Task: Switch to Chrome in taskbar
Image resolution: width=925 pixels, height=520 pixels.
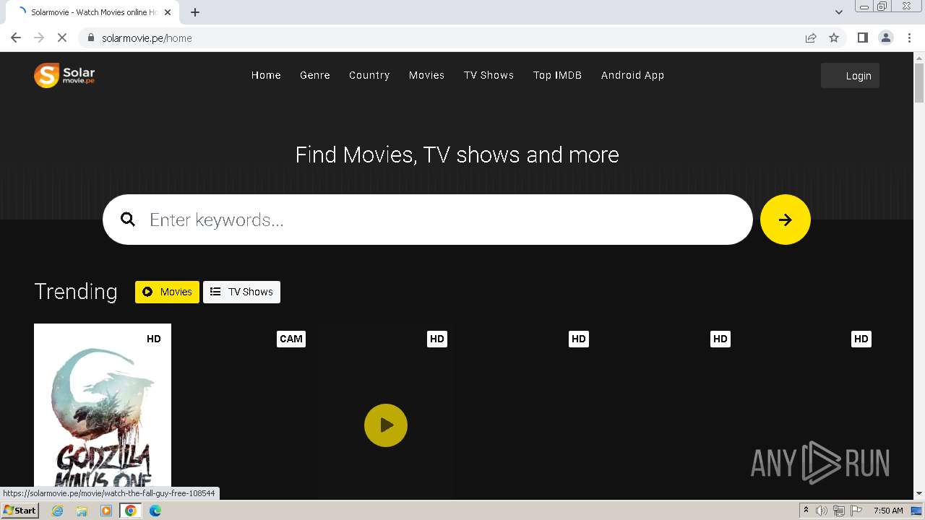Action: [131, 511]
